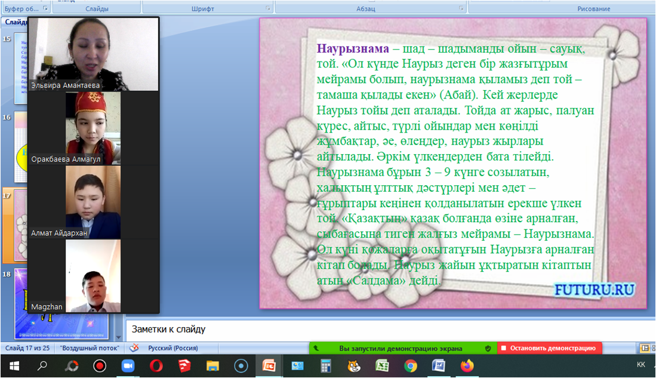Expand the Шрифт group dialog launcher

pos(267,8)
